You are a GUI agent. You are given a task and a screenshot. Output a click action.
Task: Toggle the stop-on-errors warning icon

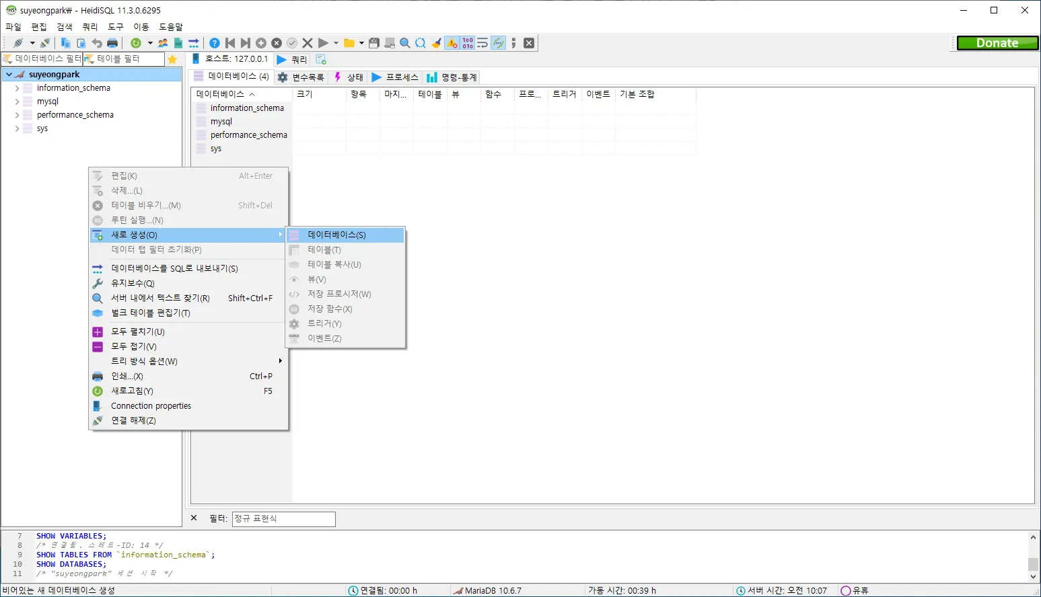point(452,43)
